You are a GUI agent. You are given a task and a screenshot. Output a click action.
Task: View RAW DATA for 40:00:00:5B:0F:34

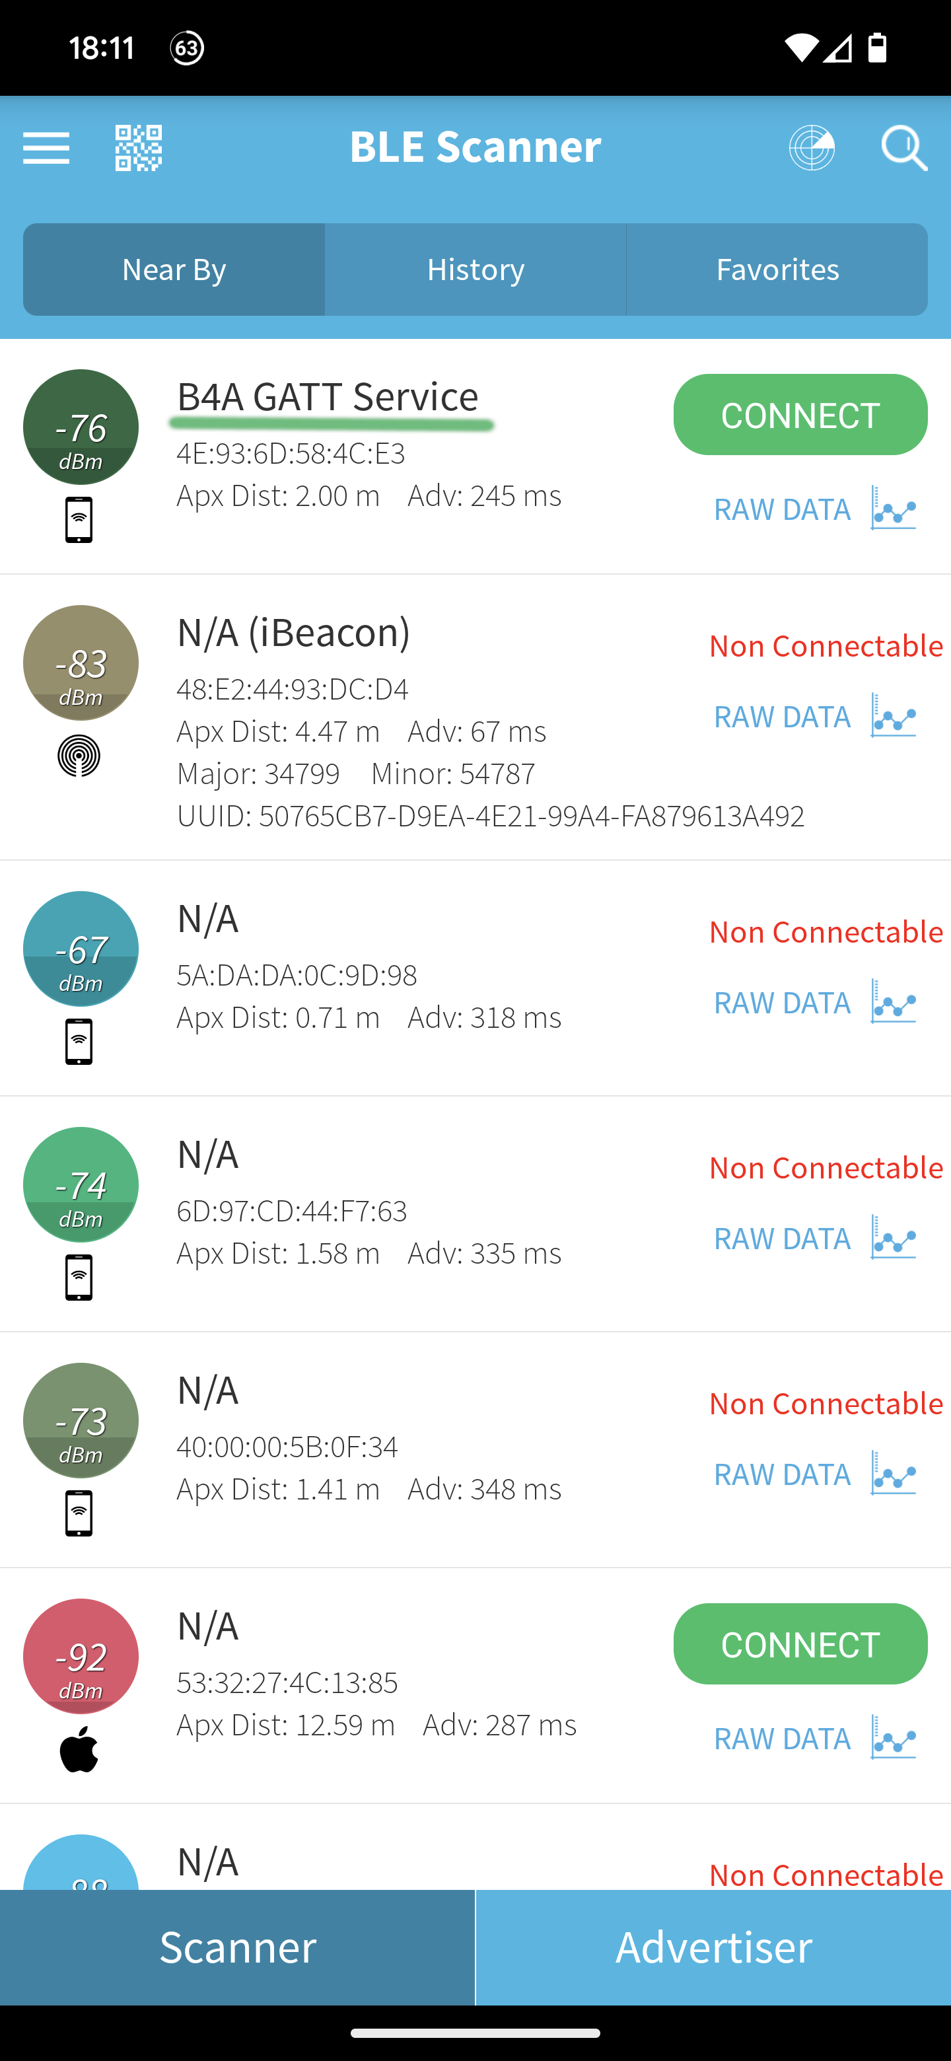coord(782,1474)
